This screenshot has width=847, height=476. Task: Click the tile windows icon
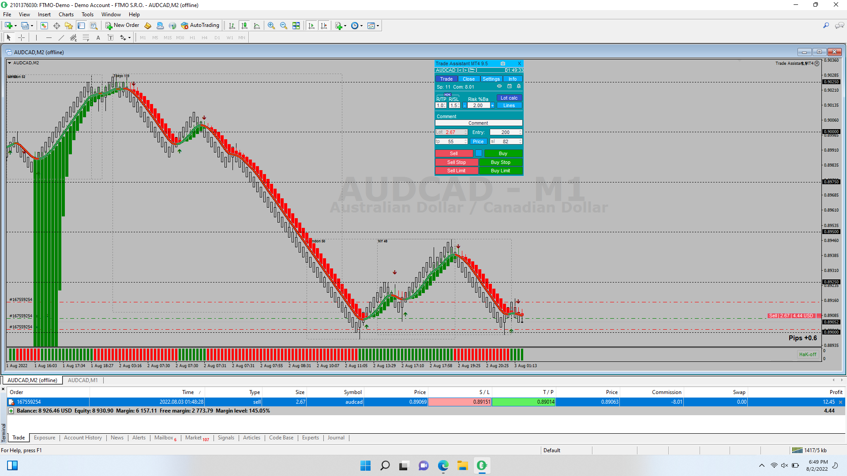point(296,26)
